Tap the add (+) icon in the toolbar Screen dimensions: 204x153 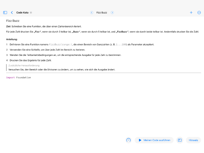click(x=191, y=12)
